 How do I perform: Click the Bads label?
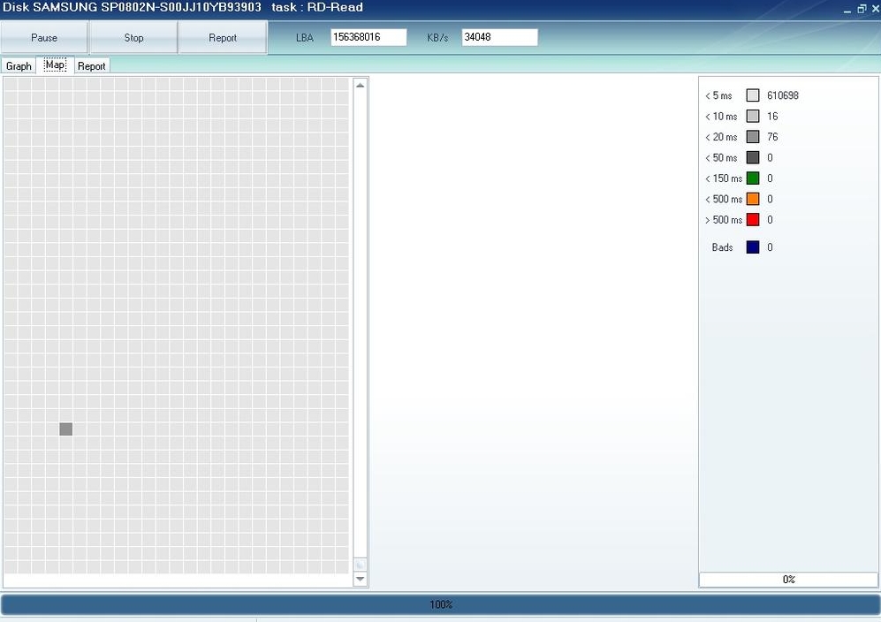722,247
